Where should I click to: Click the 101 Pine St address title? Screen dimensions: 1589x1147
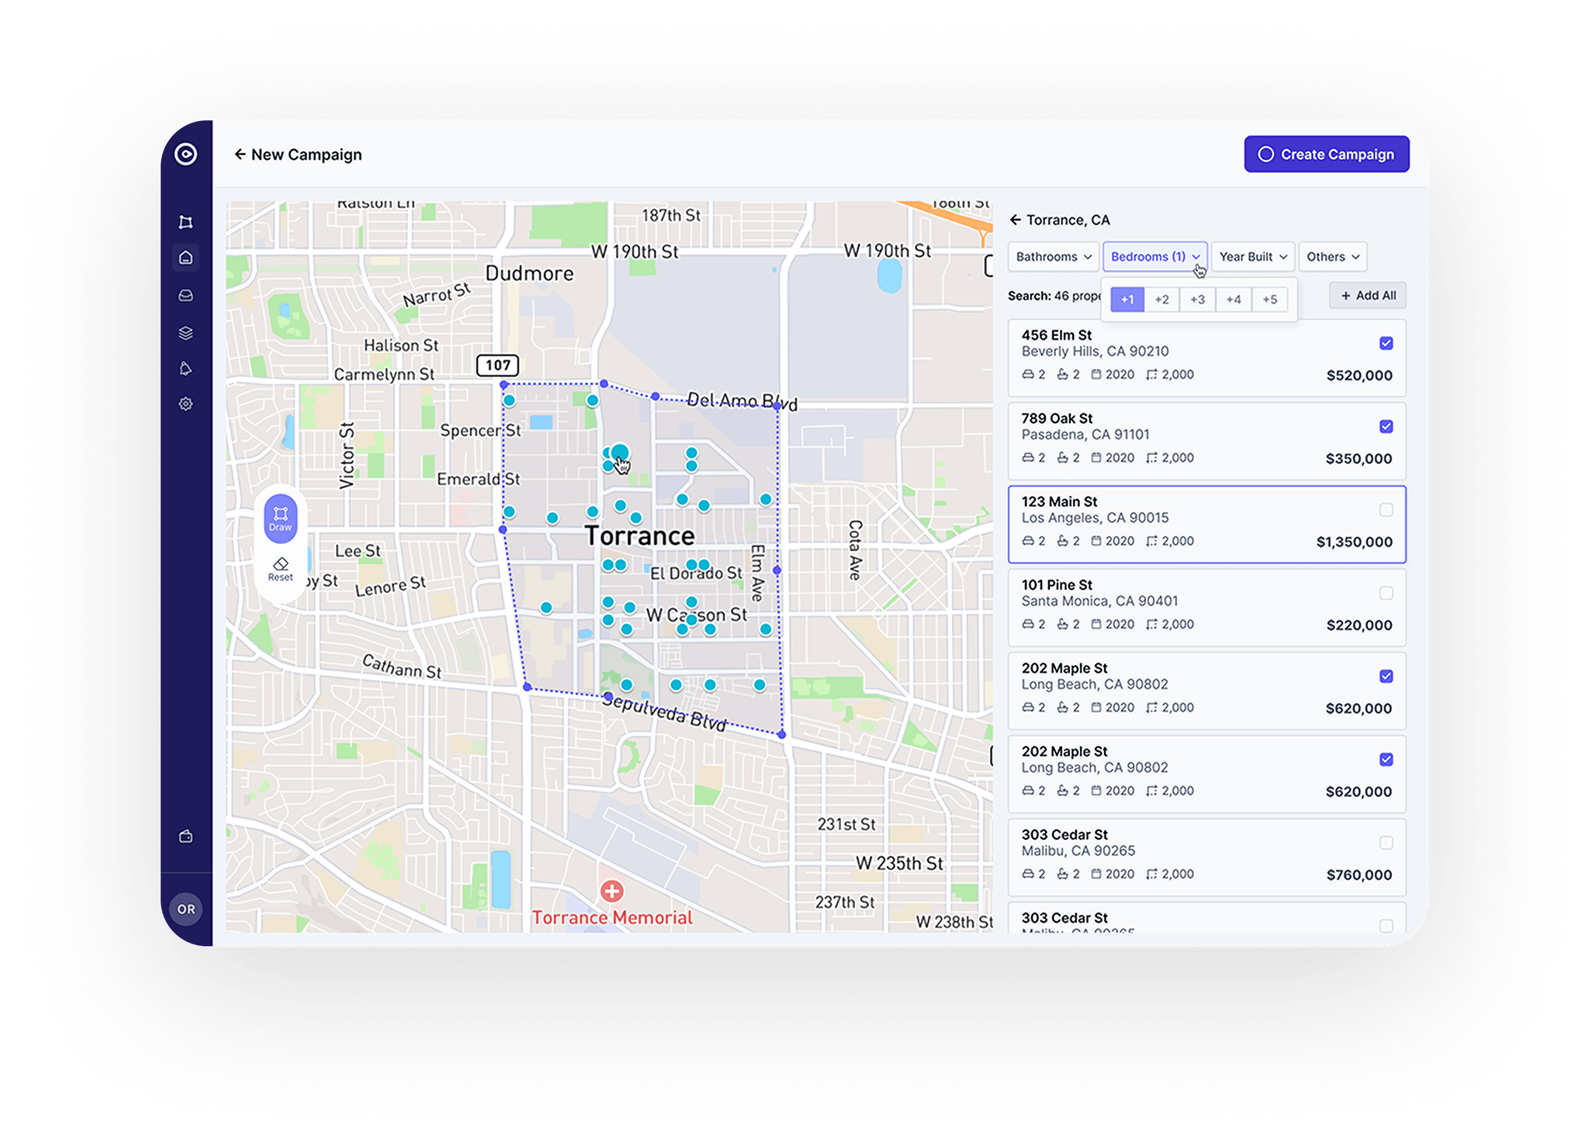coord(1056,585)
